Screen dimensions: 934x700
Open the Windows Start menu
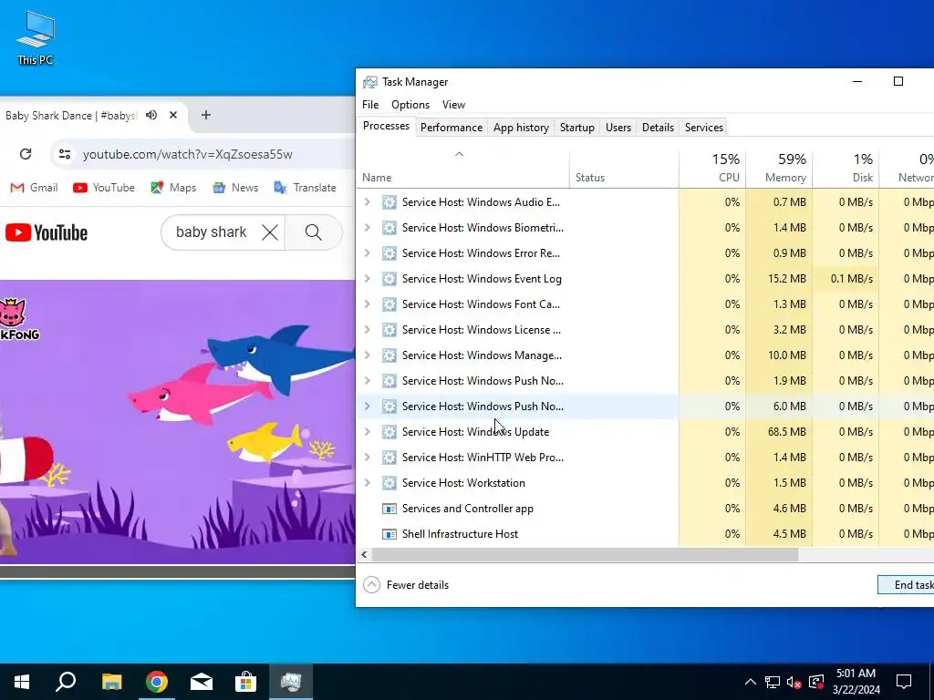point(22,682)
